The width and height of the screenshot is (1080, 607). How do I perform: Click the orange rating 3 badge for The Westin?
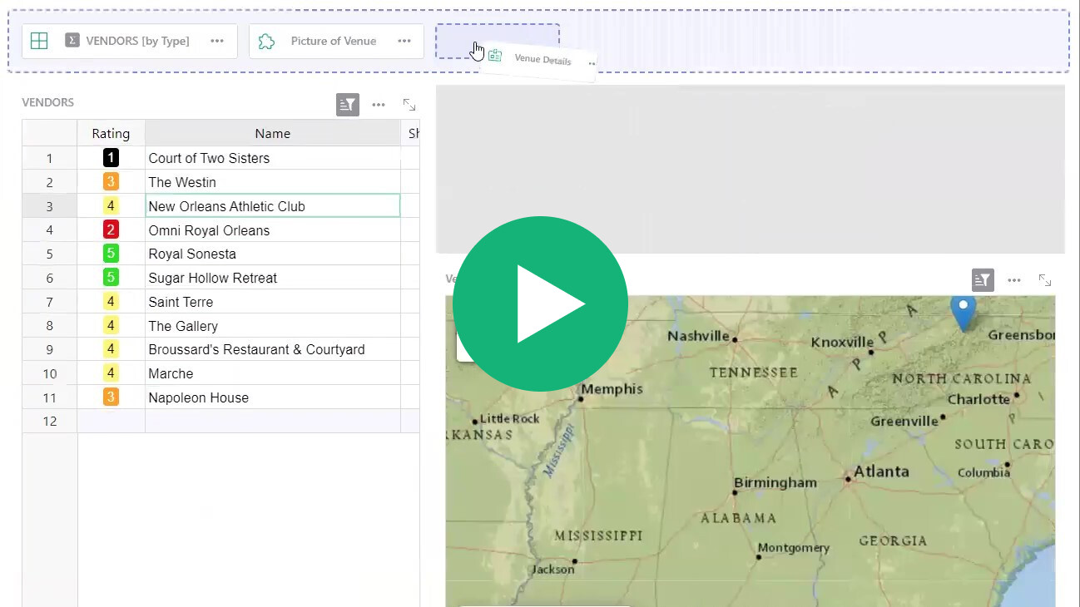point(111,182)
